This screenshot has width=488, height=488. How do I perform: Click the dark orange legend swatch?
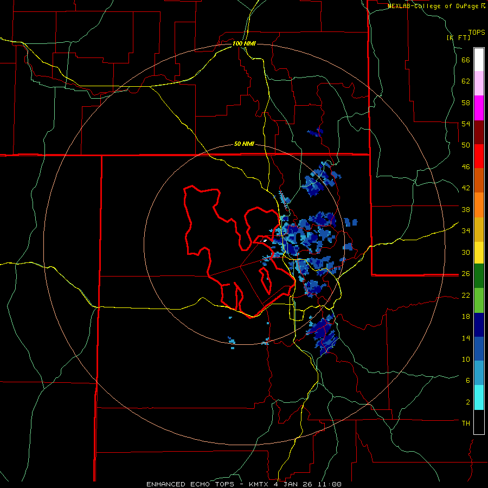(x=479, y=181)
